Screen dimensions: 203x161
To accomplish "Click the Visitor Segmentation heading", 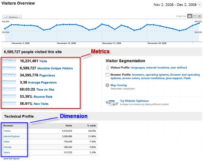I will [x=125, y=61].
